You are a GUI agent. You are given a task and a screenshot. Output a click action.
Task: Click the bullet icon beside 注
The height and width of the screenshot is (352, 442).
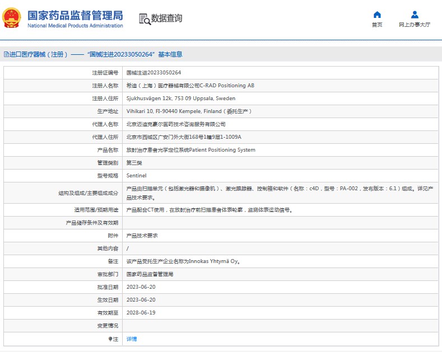pos(110,339)
